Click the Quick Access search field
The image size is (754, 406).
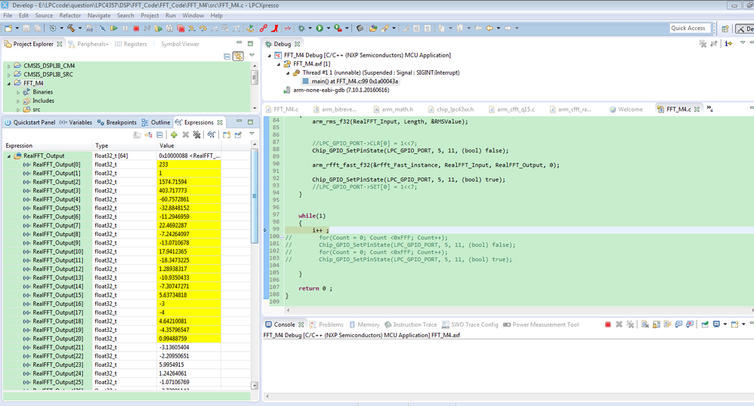tap(688, 28)
